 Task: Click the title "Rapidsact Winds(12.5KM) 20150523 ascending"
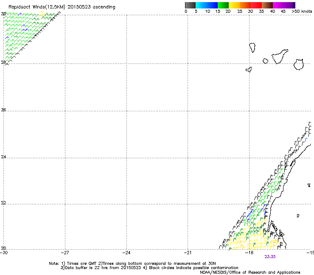(x=62, y=7)
